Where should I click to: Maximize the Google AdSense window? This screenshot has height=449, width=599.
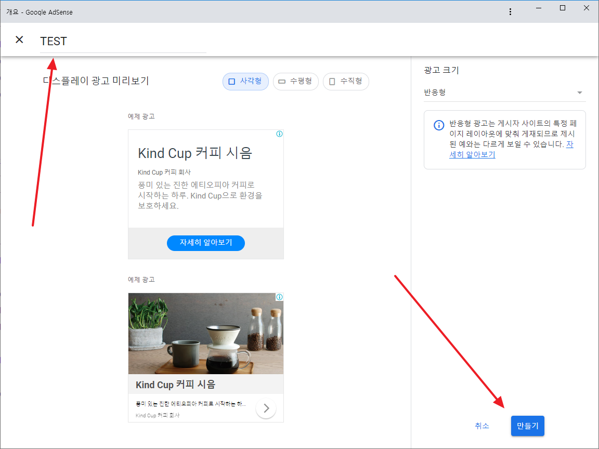tap(562, 8)
